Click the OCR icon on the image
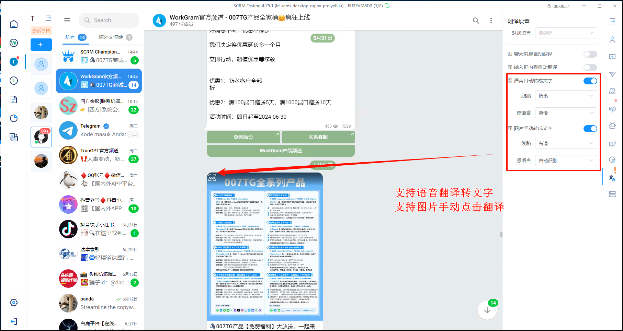623x331 pixels. click(x=212, y=177)
